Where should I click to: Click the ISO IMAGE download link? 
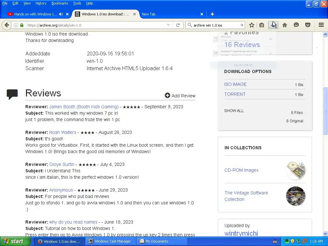pos(235,84)
